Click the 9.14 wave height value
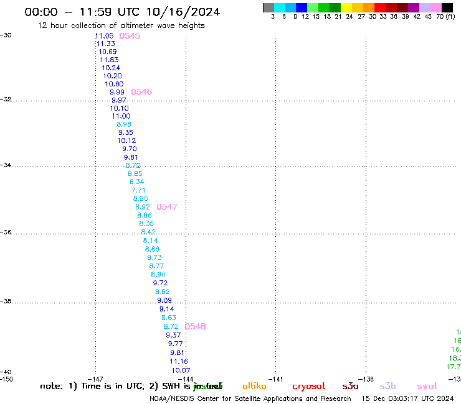The image size is (461, 404). click(167, 309)
